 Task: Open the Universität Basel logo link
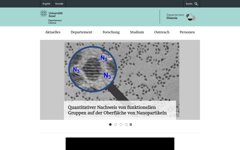[x=51, y=14]
